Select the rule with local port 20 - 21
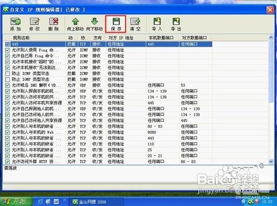This screenshot has height=206, width=277. coord(109,156)
